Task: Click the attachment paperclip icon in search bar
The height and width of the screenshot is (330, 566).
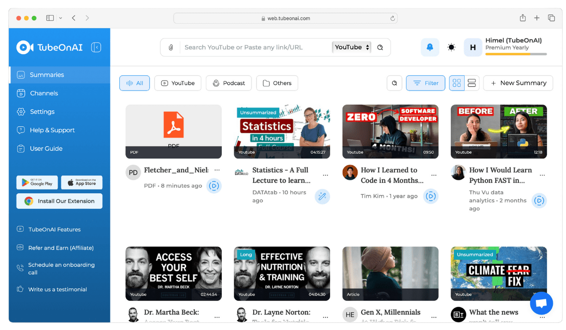Action: (x=171, y=47)
